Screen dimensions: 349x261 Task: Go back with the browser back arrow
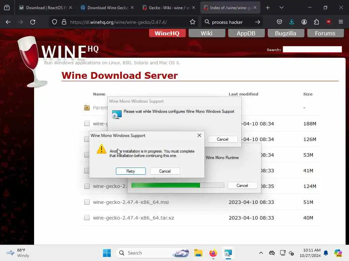coord(8,22)
